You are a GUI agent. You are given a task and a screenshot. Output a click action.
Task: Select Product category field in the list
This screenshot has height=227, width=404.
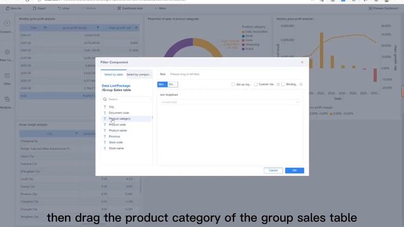coord(127,119)
